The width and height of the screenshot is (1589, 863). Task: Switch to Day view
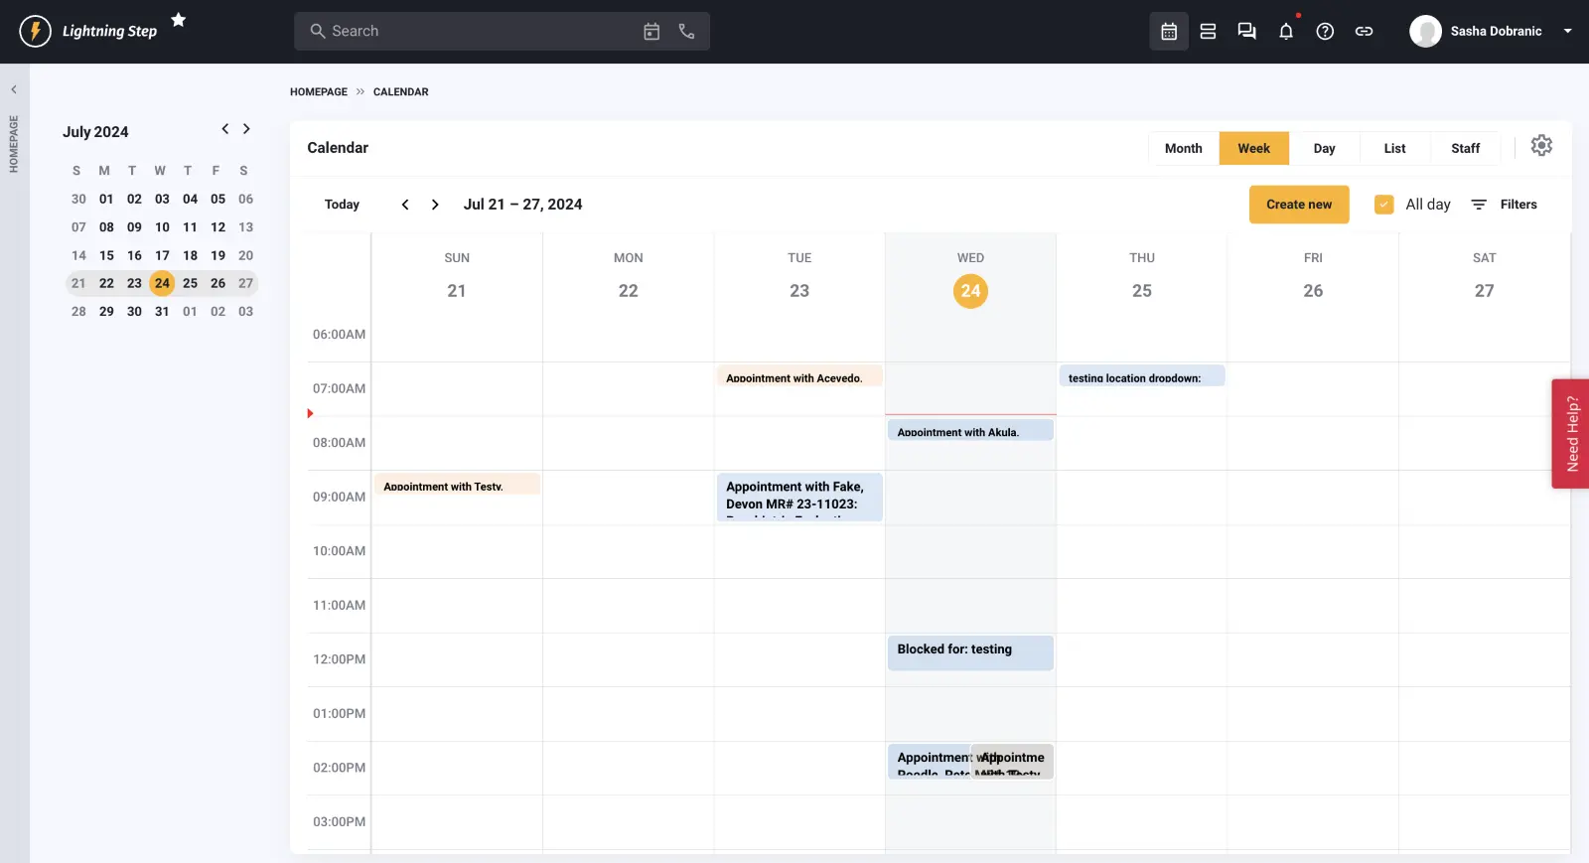(x=1324, y=148)
